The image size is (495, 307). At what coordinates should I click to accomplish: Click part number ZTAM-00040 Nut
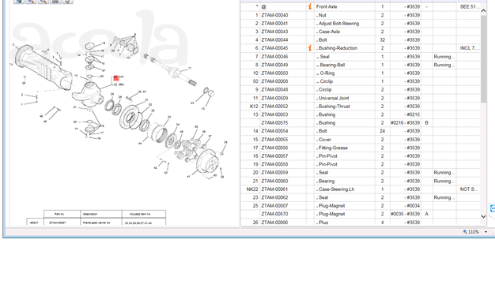click(274, 15)
